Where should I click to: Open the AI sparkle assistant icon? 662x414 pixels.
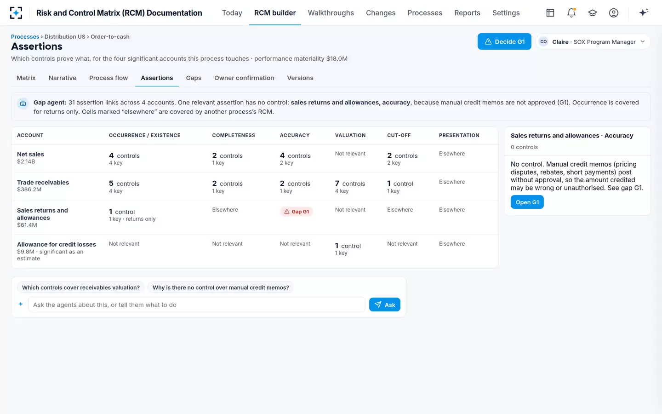[x=644, y=12]
